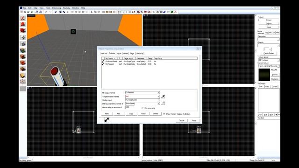Click the delay in seconds input field
The width and height of the screenshot is (299, 168).
click(x=130, y=107)
